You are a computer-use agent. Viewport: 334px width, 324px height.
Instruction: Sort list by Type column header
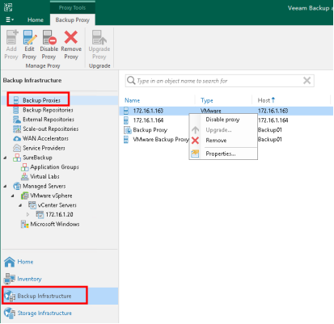click(x=207, y=100)
